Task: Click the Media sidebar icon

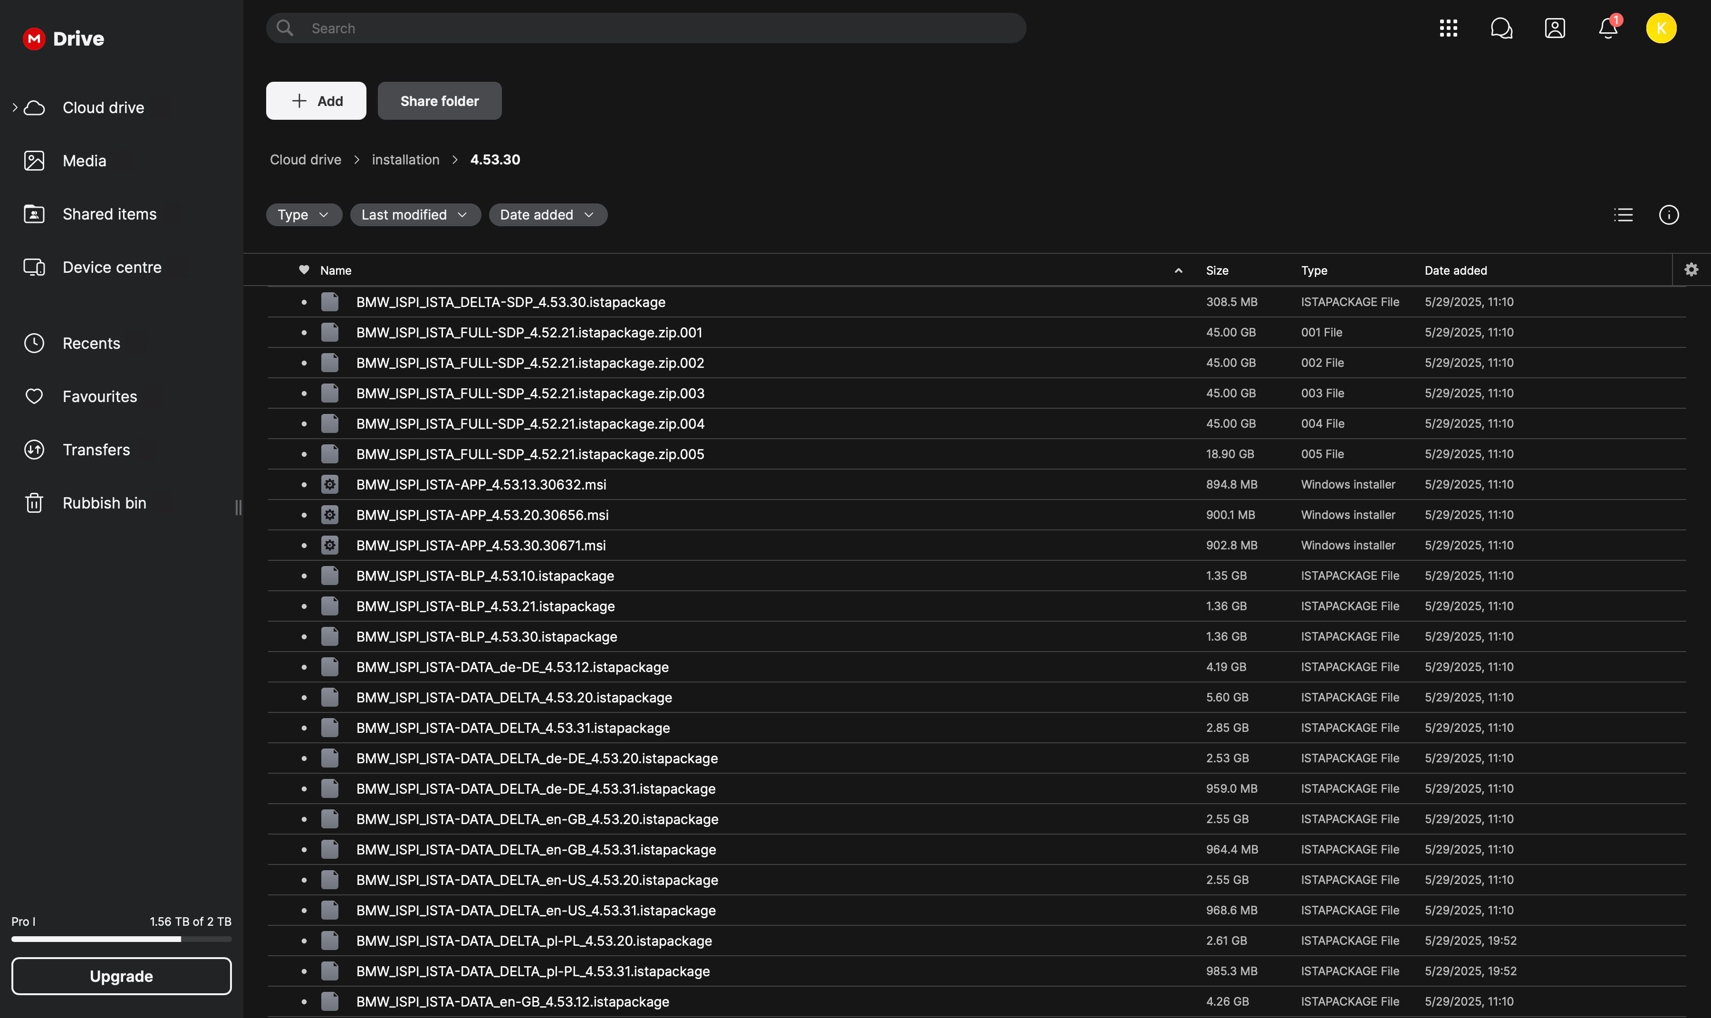Action: tap(34, 161)
